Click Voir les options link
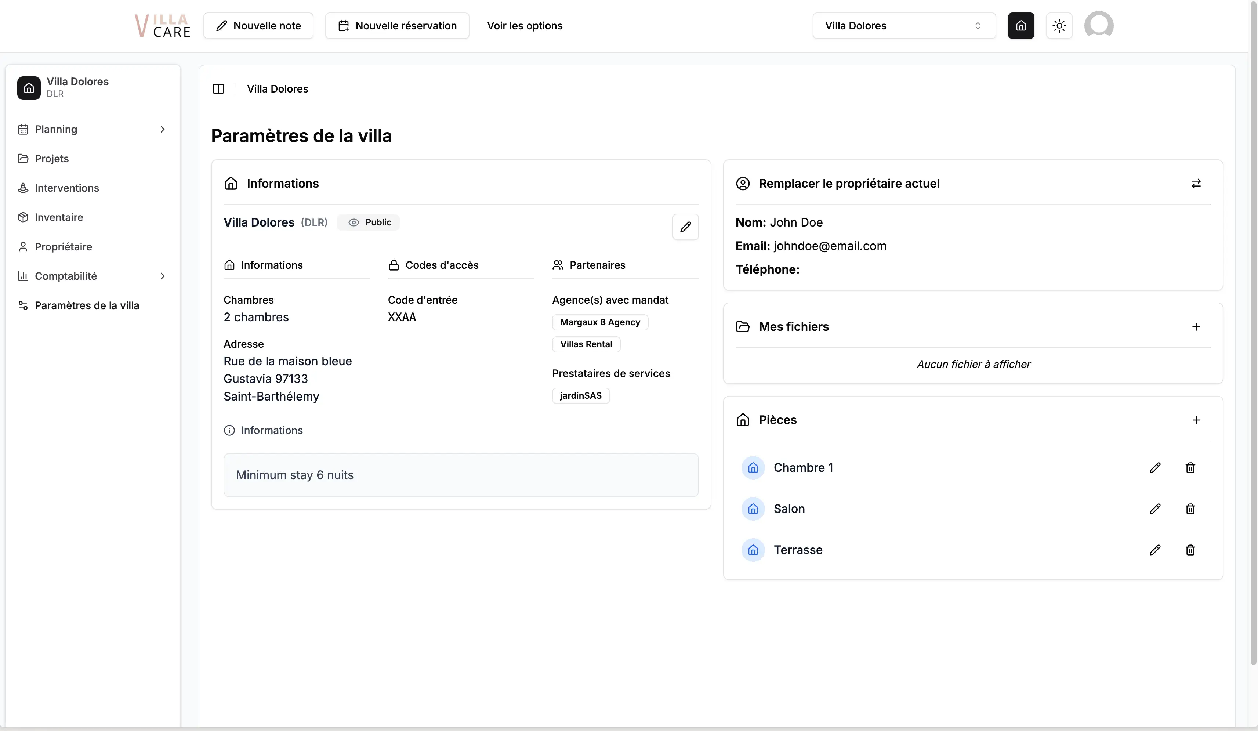1258x731 pixels. click(524, 25)
